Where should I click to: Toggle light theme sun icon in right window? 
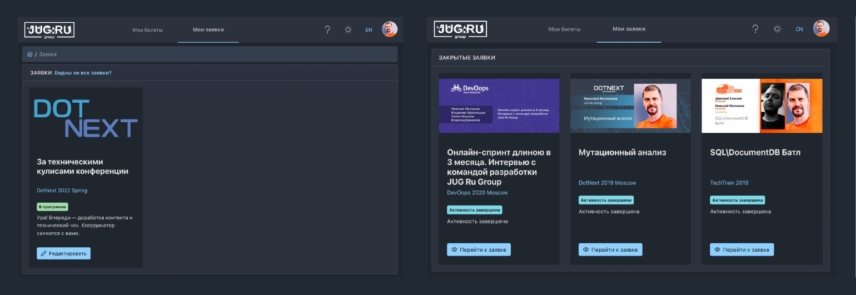click(777, 29)
